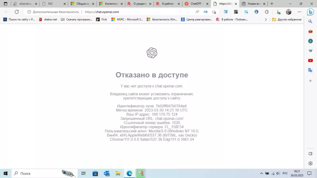The image size is (317, 178).
Task: Go back to the previous page
Action: (x=6, y=12)
